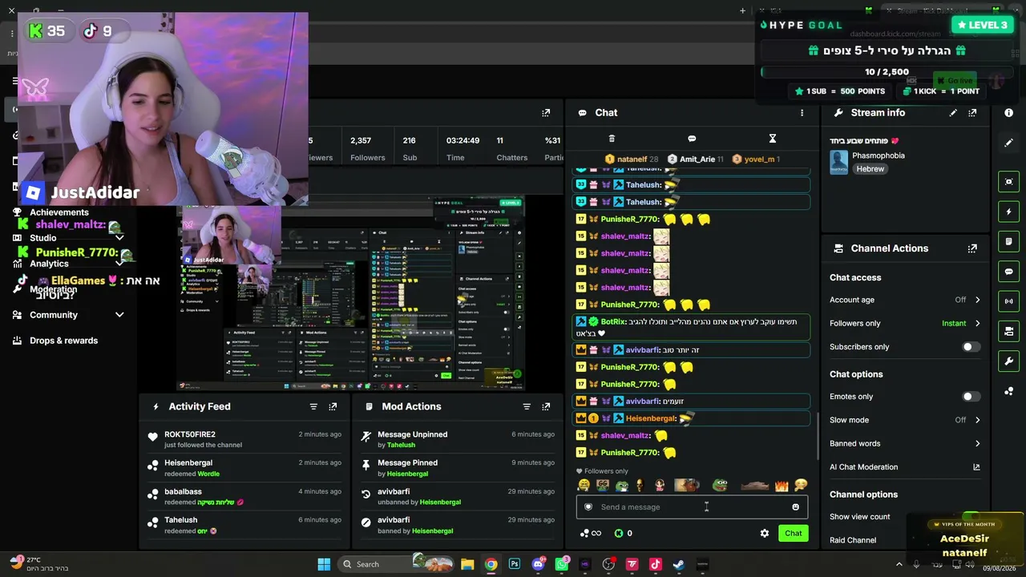Click the chat panel scrollbar
1026x577 pixels.
pos(817,437)
